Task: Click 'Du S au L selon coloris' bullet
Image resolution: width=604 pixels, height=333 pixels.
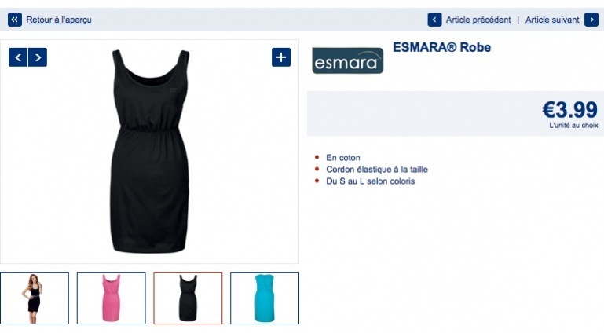Action: pyautogui.click(x=370, y=181)
